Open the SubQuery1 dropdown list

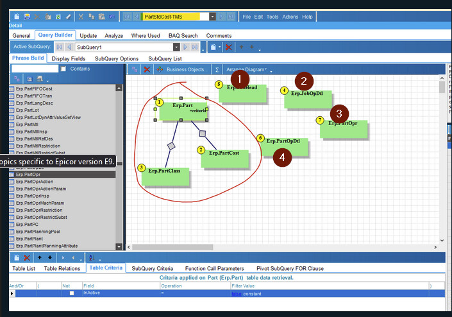176,47
